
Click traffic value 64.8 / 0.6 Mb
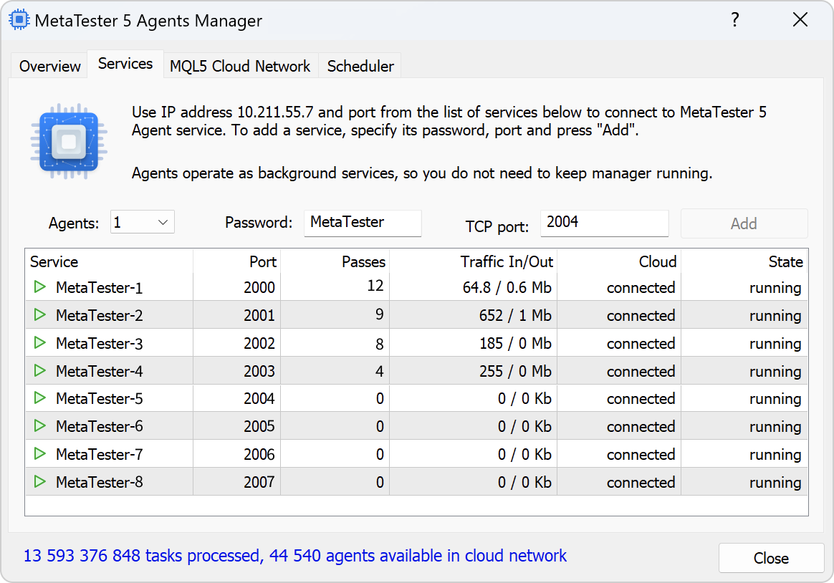click(x=507, y=287)
